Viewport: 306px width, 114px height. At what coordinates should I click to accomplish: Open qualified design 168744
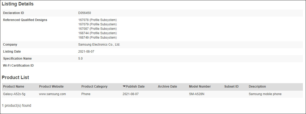(83, 33)
